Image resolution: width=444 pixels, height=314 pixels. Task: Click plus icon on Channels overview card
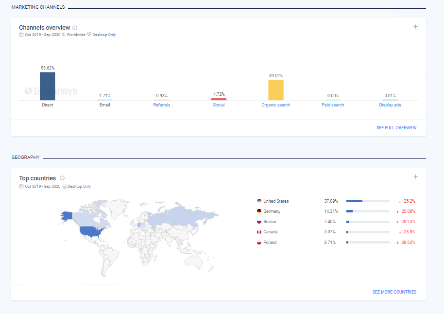[415, 27]
